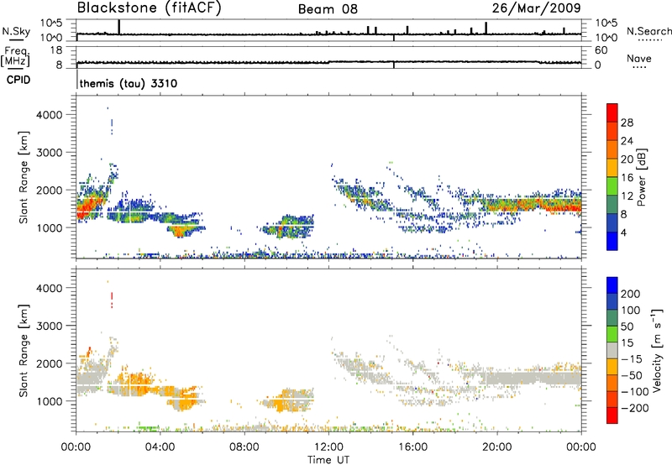
Task: Click the rightmost "00:00" time tick label
Action: coord(580,447)
